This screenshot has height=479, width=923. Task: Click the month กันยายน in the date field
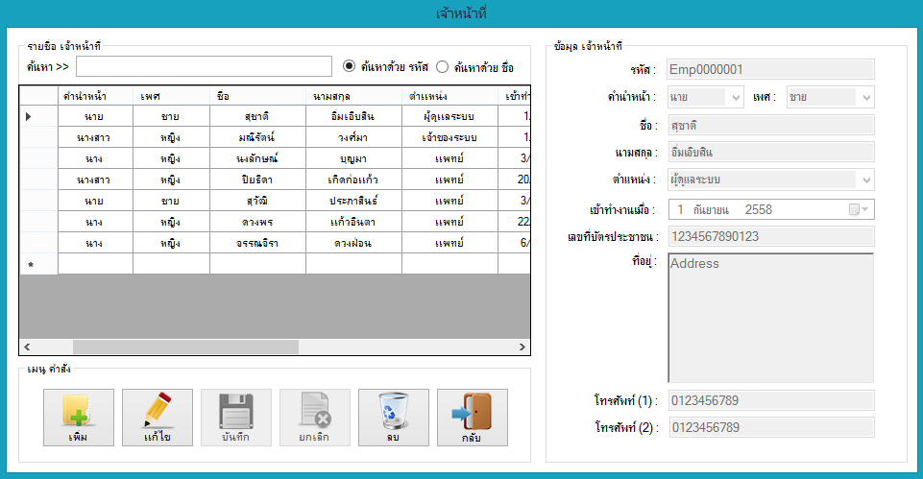point(711,210)
